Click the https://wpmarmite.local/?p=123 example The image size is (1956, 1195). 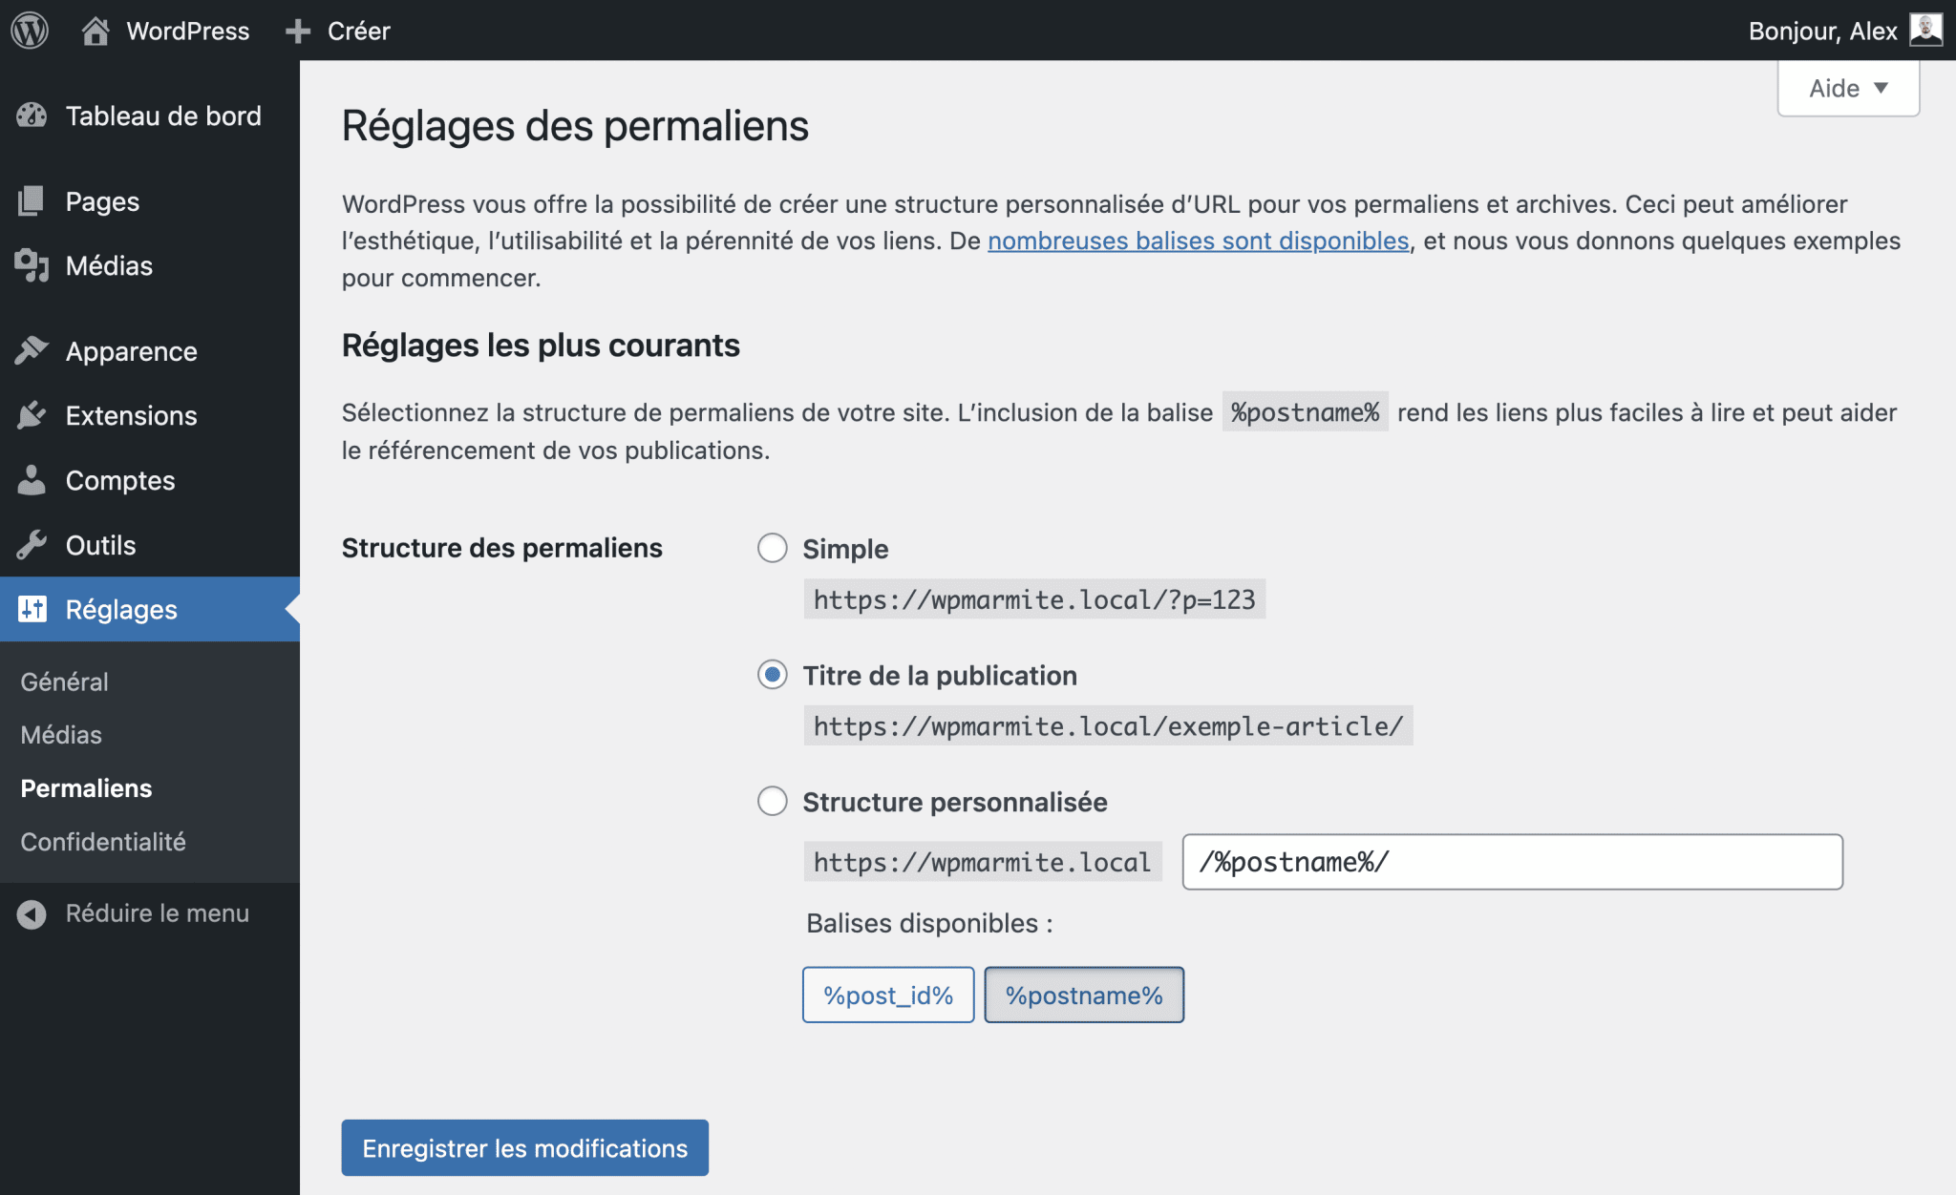1034,599
